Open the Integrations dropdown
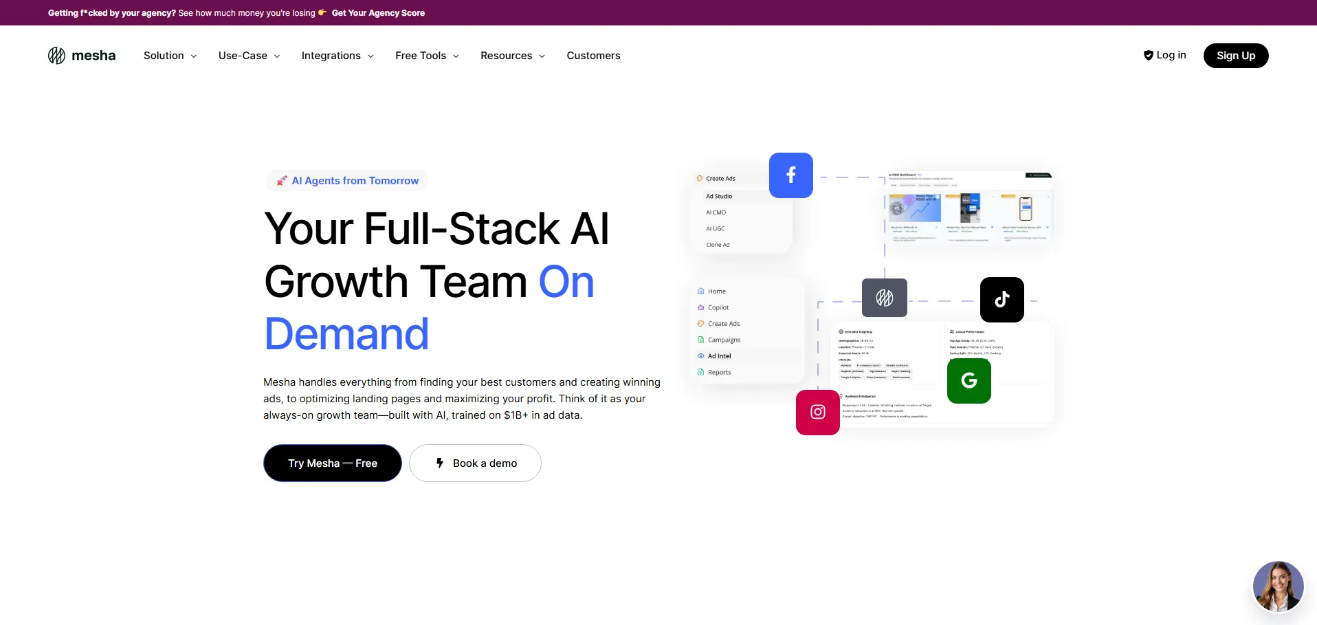Image resolution: width=1317 pixels, height=625 pixels. point(337,56)
